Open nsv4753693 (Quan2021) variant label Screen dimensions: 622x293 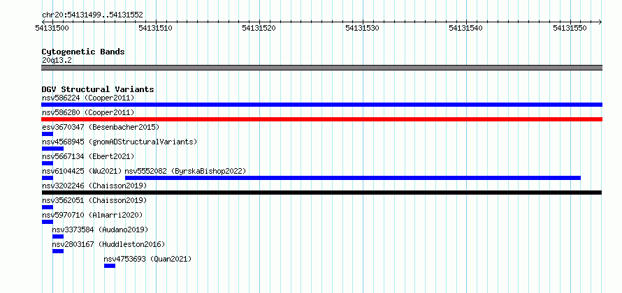coord(147,259)
